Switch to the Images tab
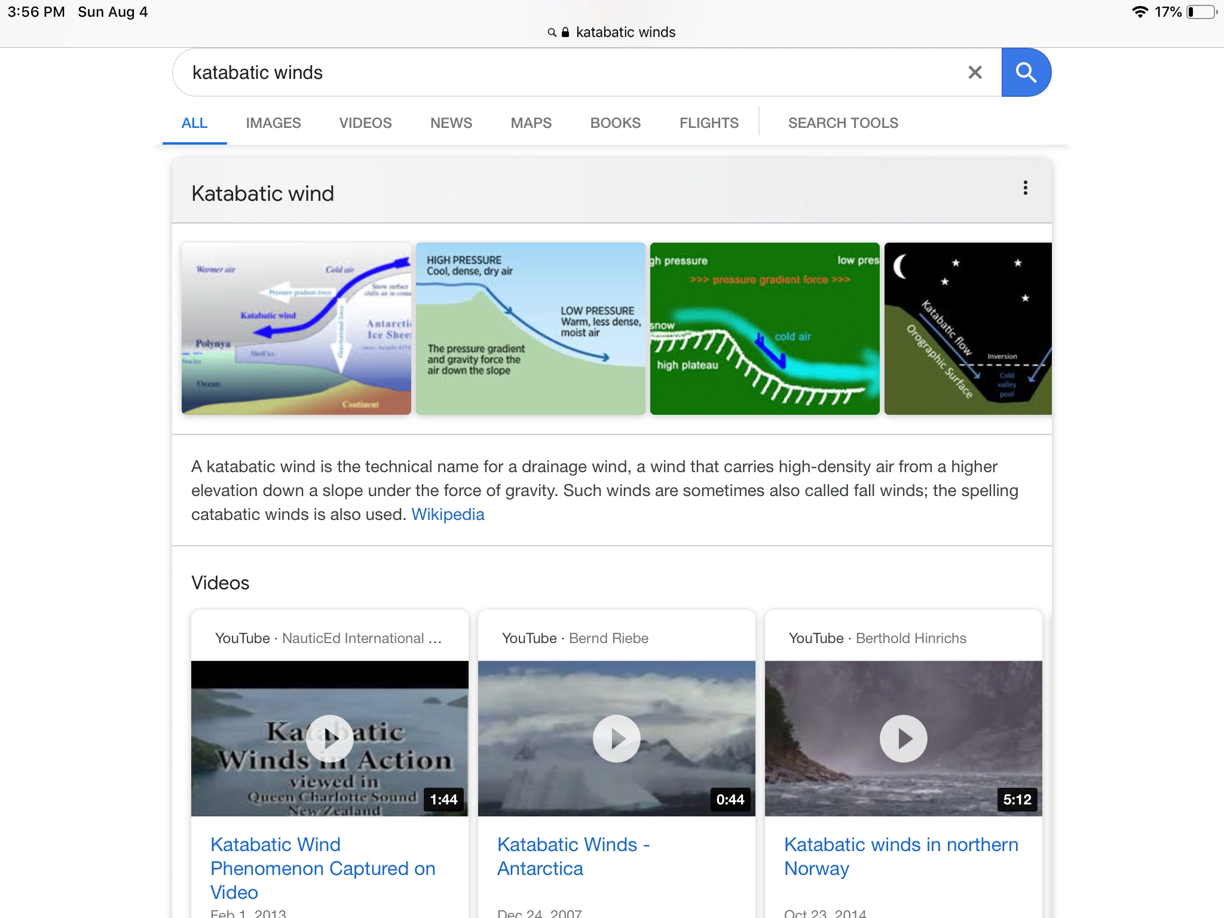 coord(273,123)
